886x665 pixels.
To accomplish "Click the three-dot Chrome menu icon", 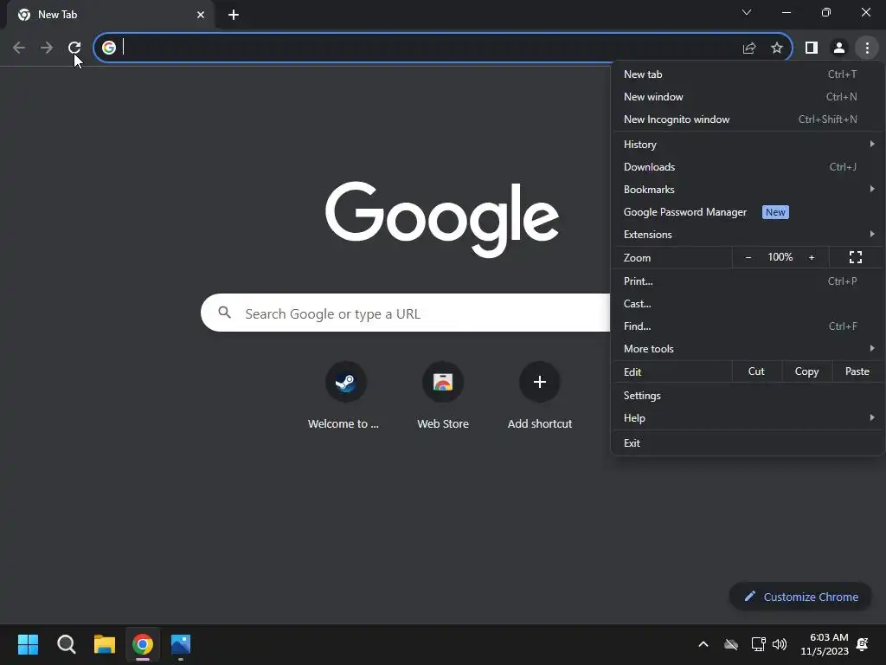I will [x=867, y=48].
